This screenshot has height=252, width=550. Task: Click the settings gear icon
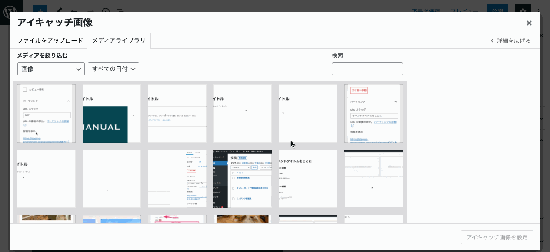click(x=523, y=8)
